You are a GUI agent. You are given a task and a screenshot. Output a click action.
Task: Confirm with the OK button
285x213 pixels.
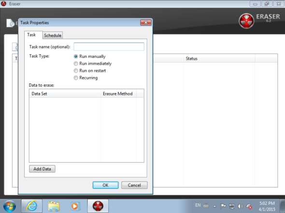[106, 185]
